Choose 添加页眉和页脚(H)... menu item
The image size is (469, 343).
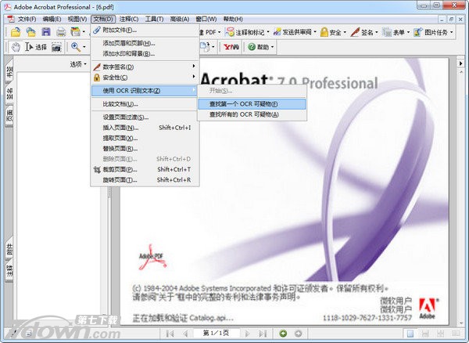click(145, 43)
